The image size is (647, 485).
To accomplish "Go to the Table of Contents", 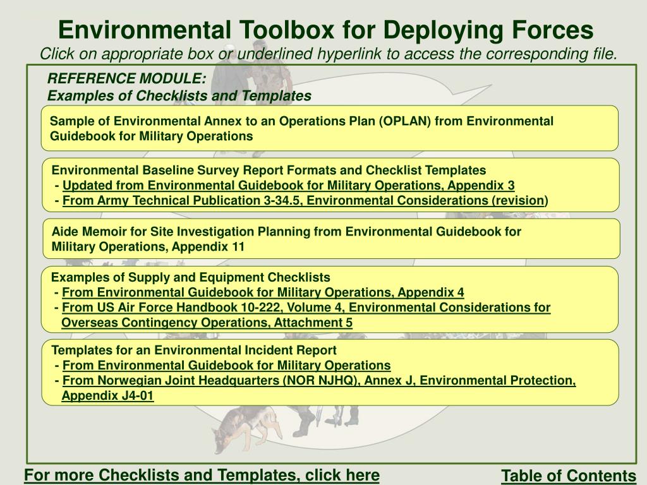I will coord(569,476).
